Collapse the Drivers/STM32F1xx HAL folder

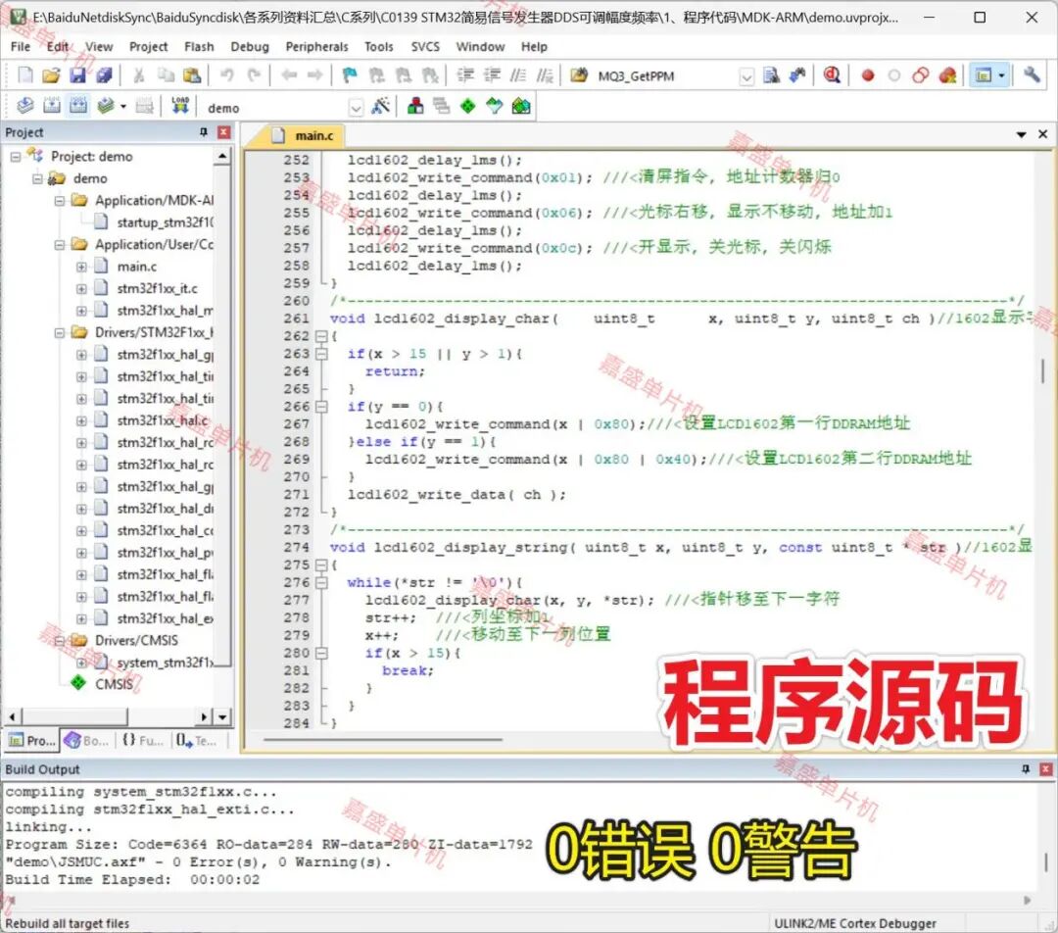pos(60,332)
